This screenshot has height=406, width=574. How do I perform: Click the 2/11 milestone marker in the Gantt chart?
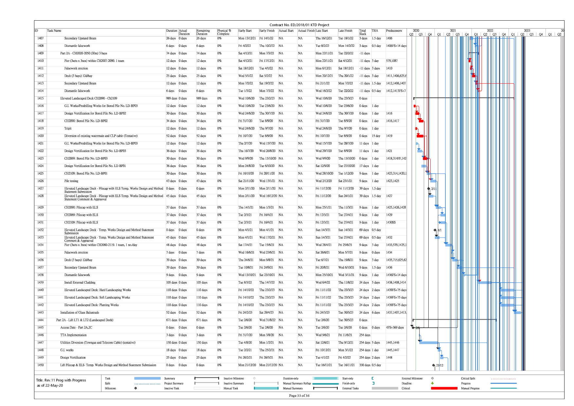pyautogui.click(x=429, y=189)
